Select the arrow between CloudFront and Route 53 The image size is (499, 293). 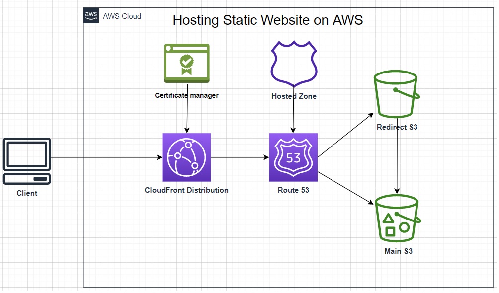pyautogui.click(x=240, y=158)
